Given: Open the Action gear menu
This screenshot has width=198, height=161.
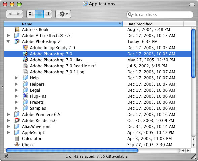Looking at the screenshot, I should pyautogui.click(x=63, y=14).
